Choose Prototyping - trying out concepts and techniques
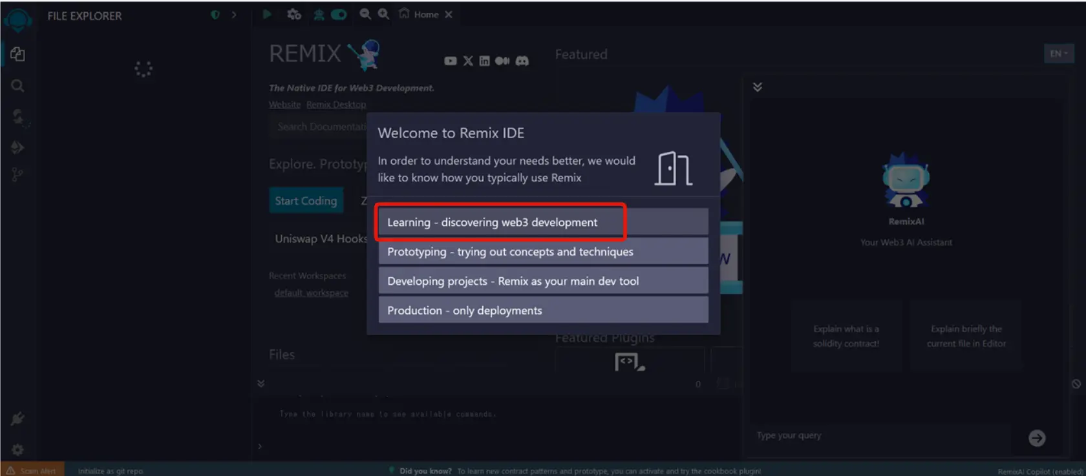 pos(543,251)
